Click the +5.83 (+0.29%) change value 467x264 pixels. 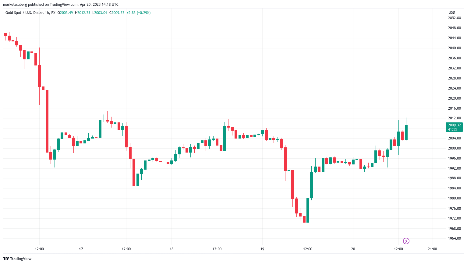point(138,13)
